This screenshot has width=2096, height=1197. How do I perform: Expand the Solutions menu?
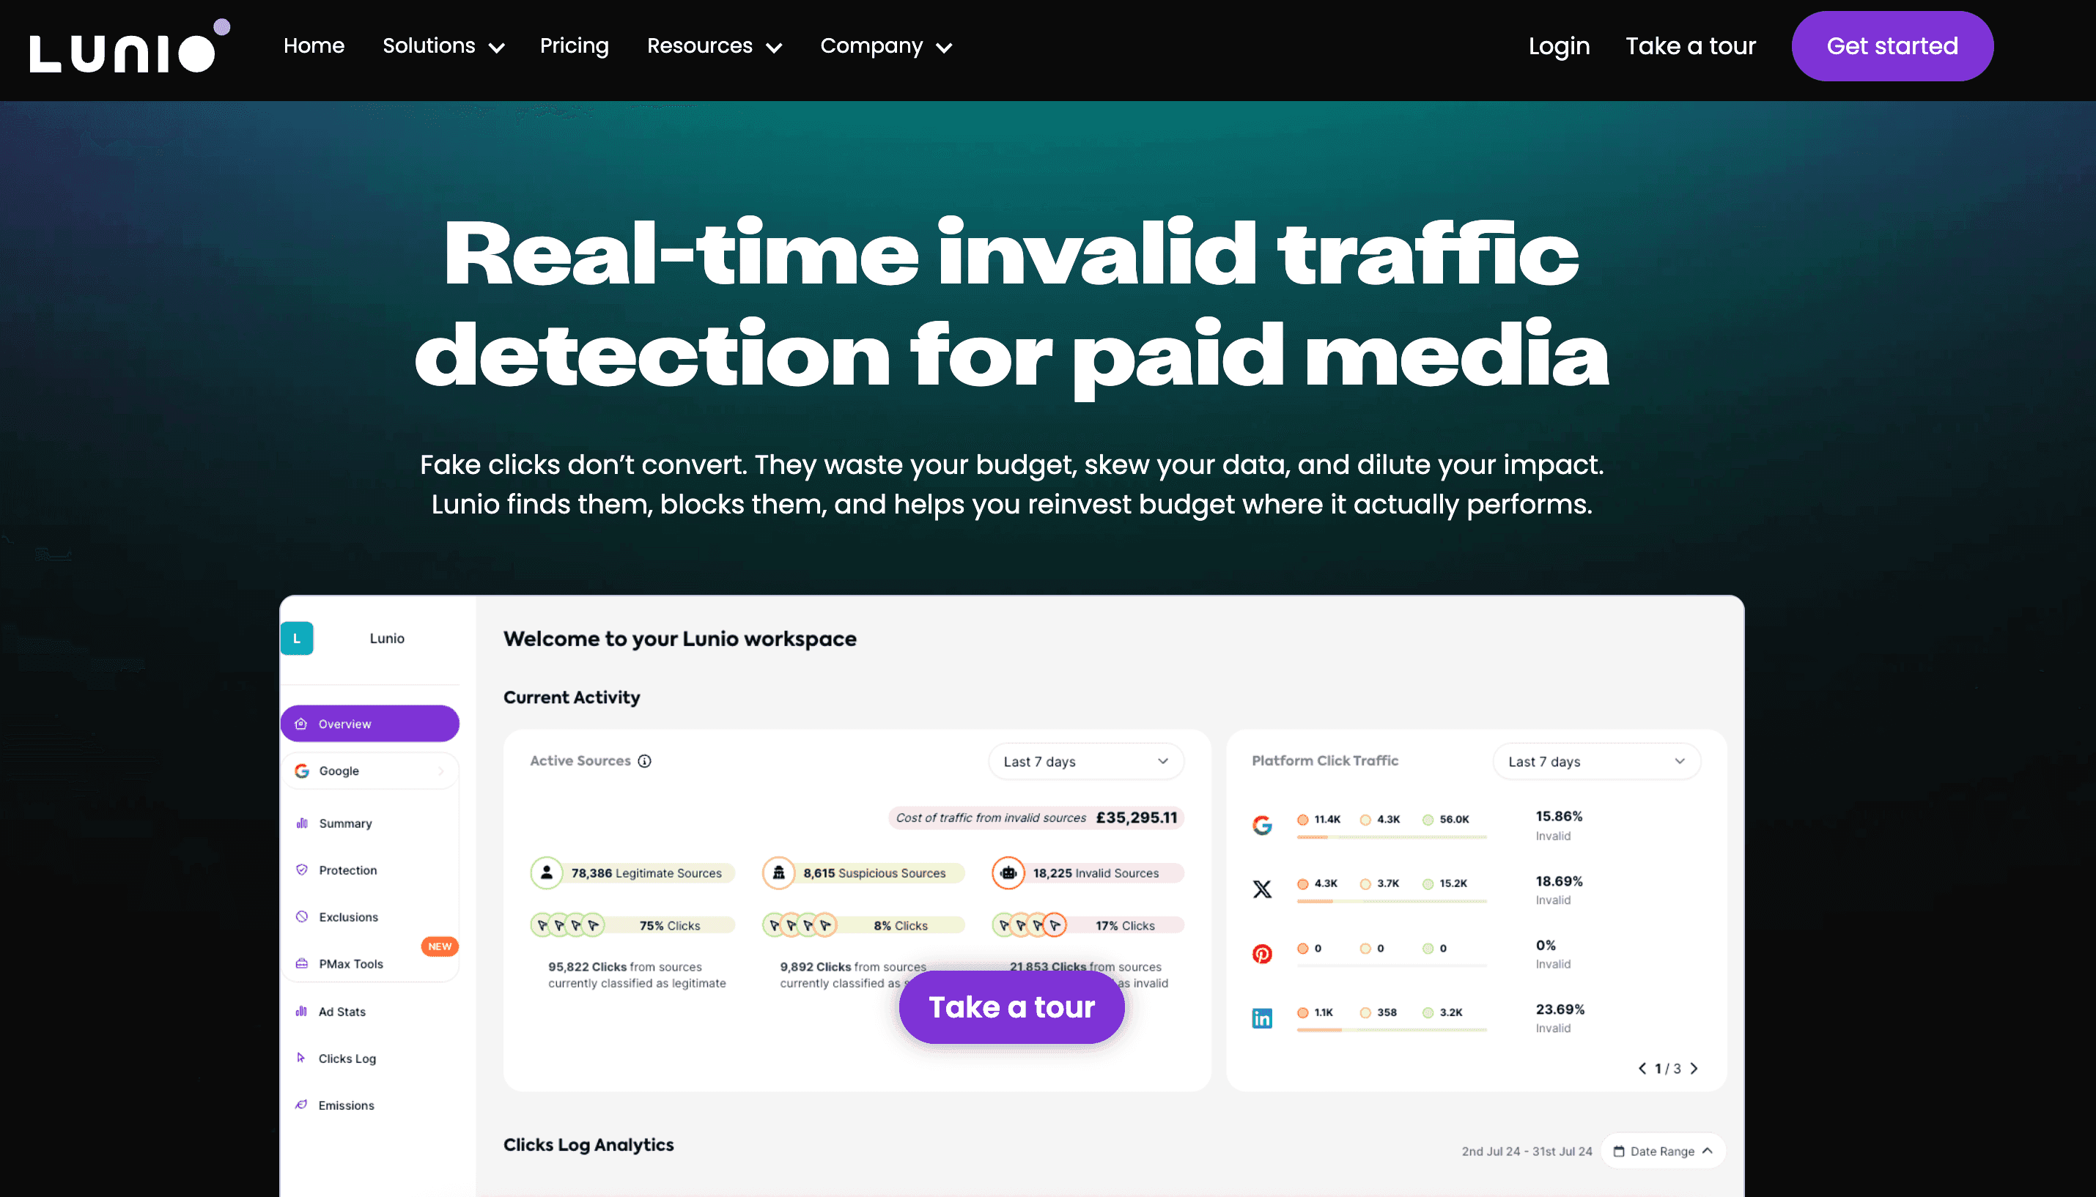pyautogui.click(x=443, y=46)
